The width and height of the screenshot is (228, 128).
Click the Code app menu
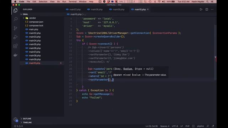click(x=21, y=1)
